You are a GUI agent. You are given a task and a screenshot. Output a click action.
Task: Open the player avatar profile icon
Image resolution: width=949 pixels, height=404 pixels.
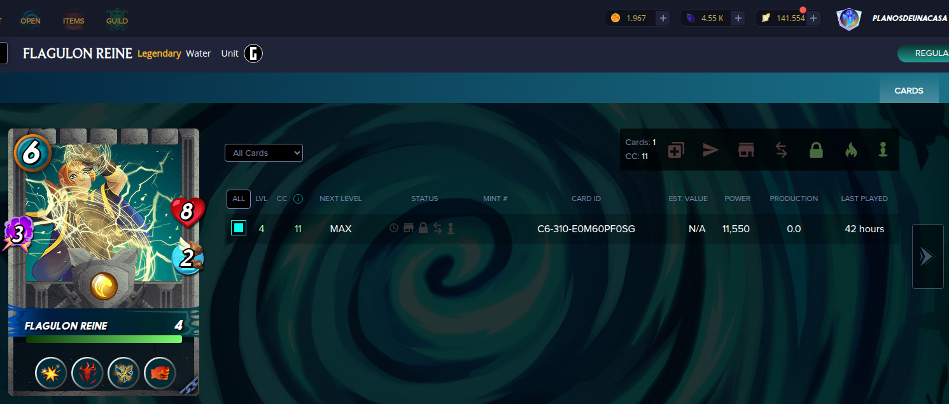[x=848, y=19]
